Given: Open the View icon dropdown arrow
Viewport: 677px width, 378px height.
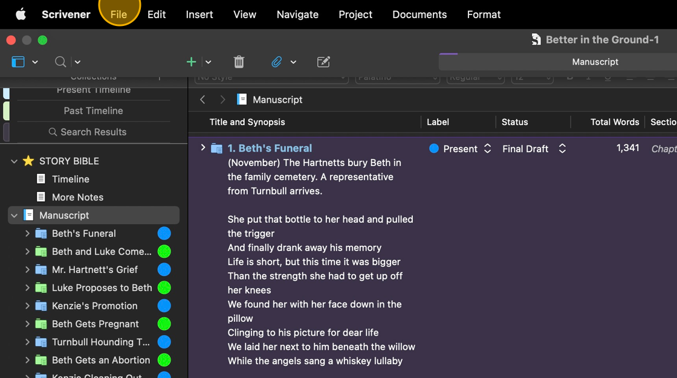Looking at the screenshot, I should tap(35, 62).
